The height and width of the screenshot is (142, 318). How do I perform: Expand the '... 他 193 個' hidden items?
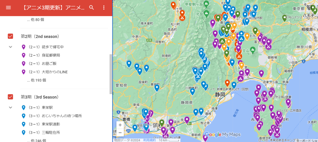click(37, 80)
